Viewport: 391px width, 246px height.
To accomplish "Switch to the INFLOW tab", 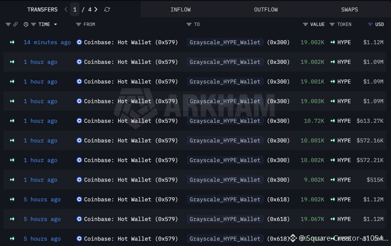I will (181, 9).
